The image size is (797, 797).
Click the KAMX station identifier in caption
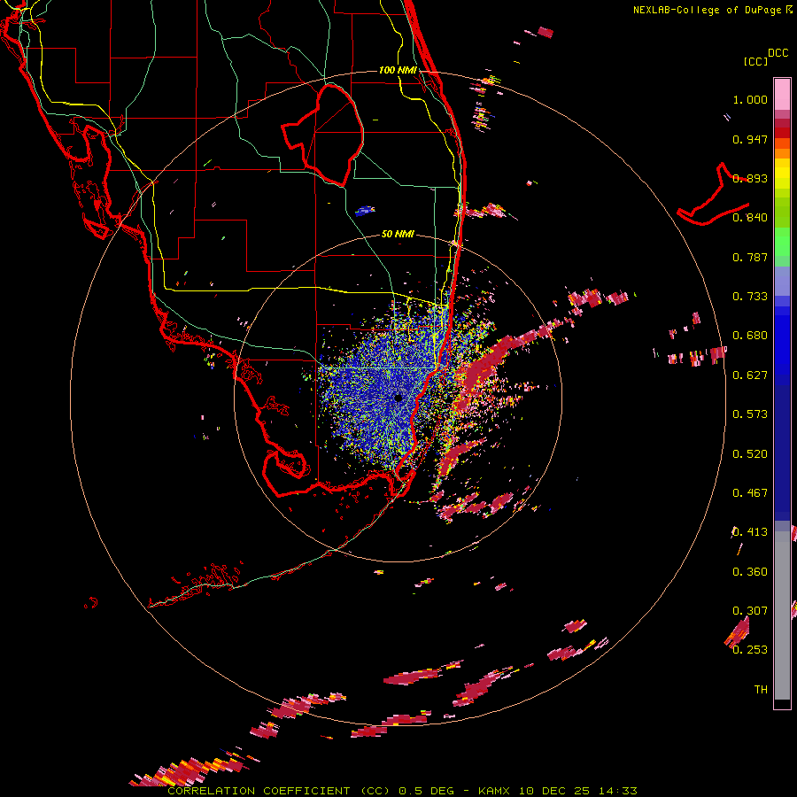tap(495, 791)
